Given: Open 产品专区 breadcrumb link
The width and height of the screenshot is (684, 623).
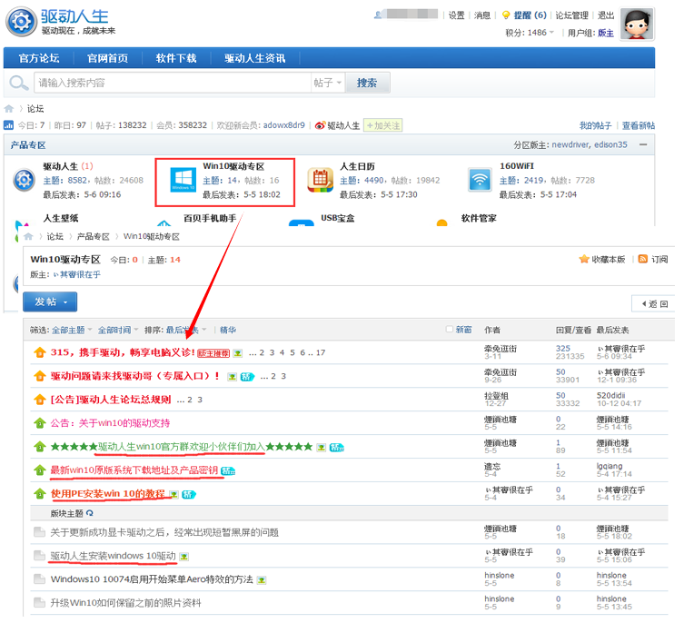Looking at the screenshot, I should pyautogui.click(x=94, y=239).
